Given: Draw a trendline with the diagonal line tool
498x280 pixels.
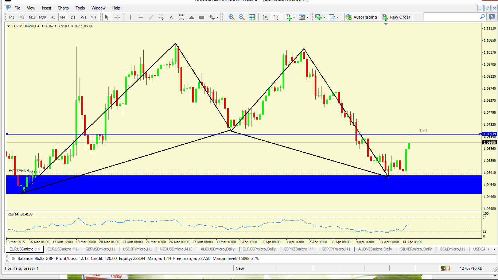Looking at the screenshot, I should coord(151,17).
